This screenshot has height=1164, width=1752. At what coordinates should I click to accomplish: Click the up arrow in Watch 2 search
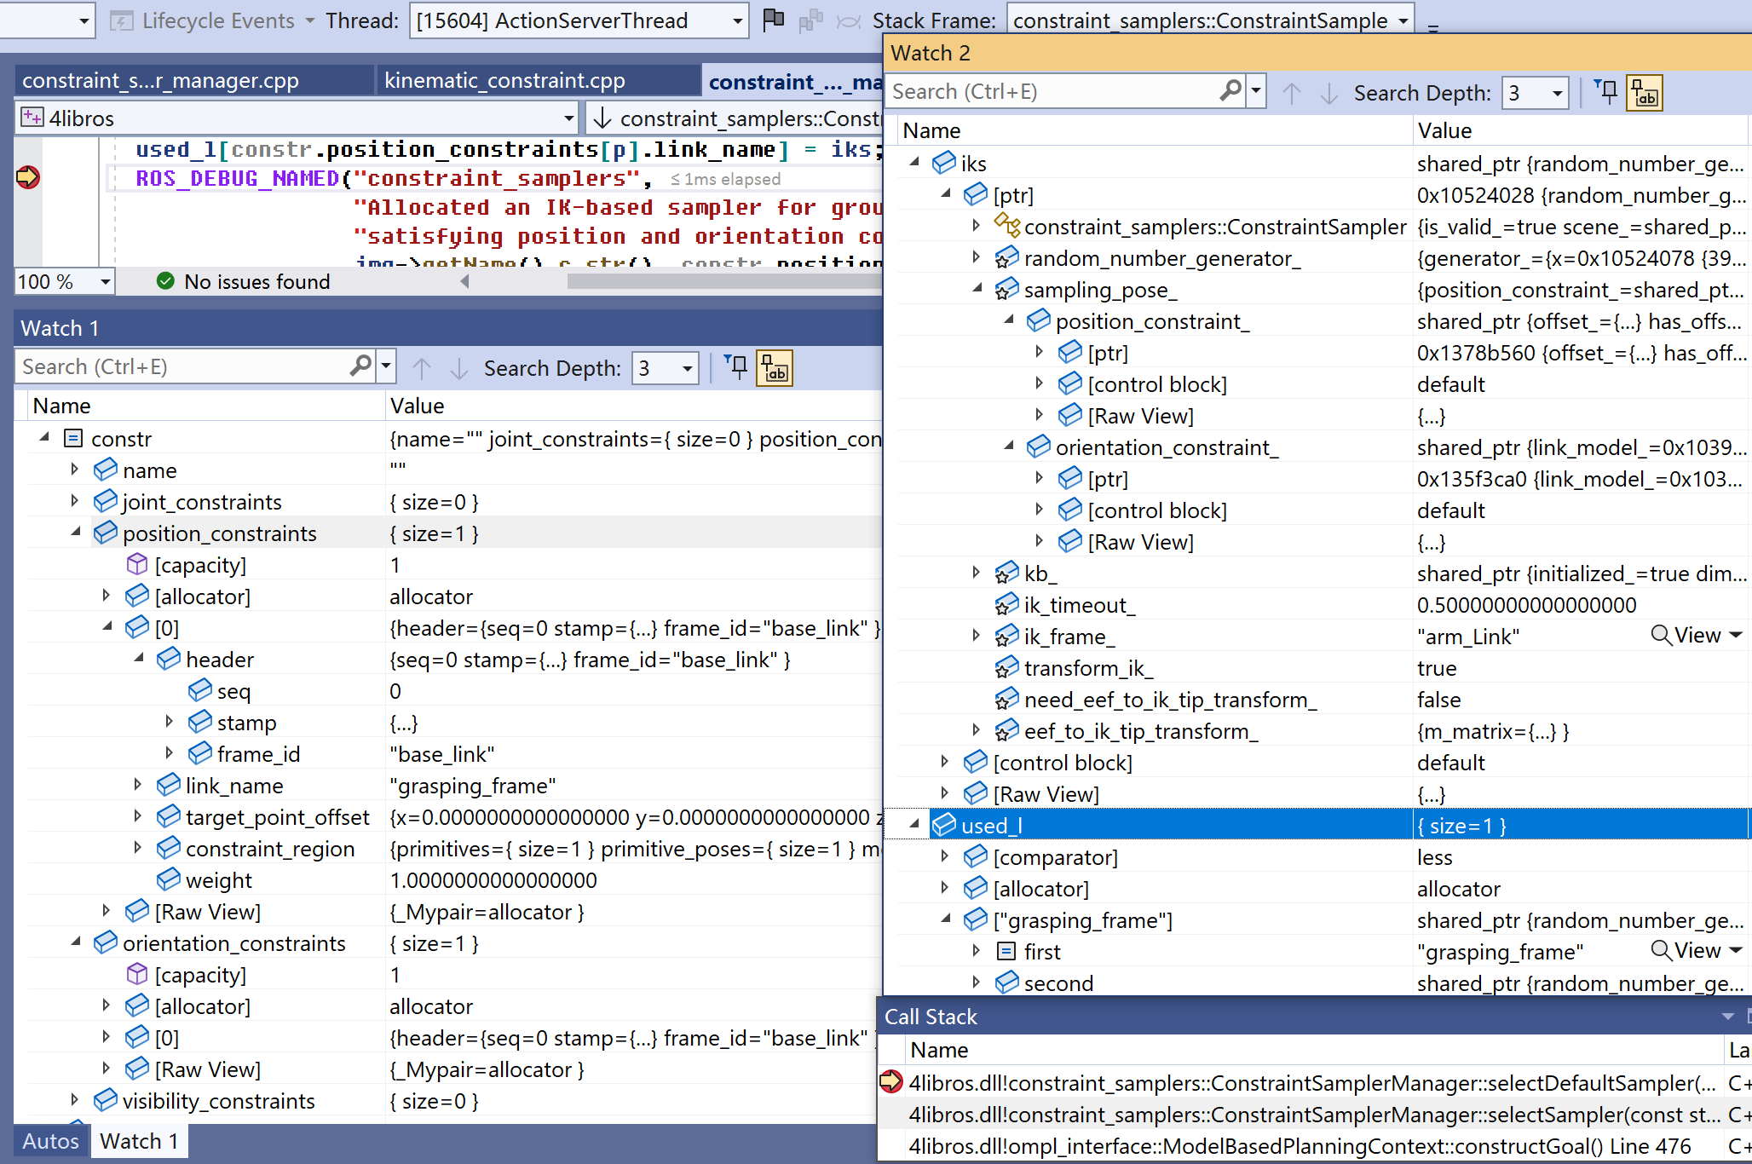click(1292, 93)
